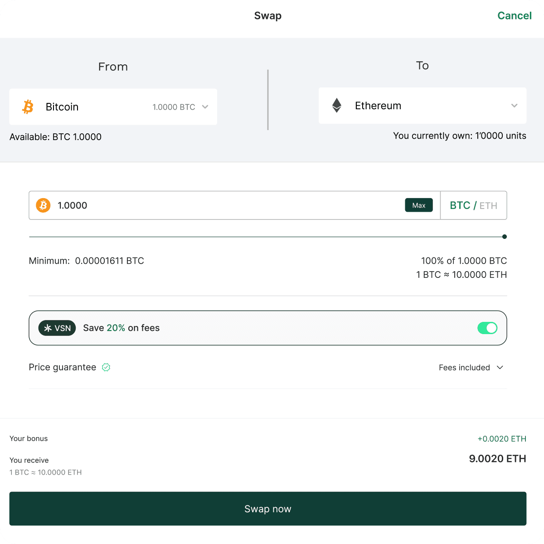
Task: Disable the Save 20% on fees toggle
Action: pyautogui.click(x=487, y=328)
